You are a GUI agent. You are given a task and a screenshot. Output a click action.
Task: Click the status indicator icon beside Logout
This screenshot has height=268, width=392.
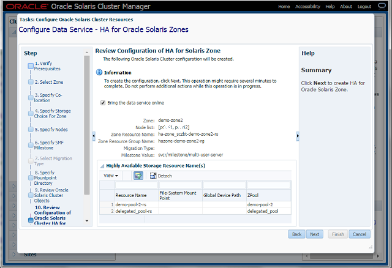[x=382, y=6]
